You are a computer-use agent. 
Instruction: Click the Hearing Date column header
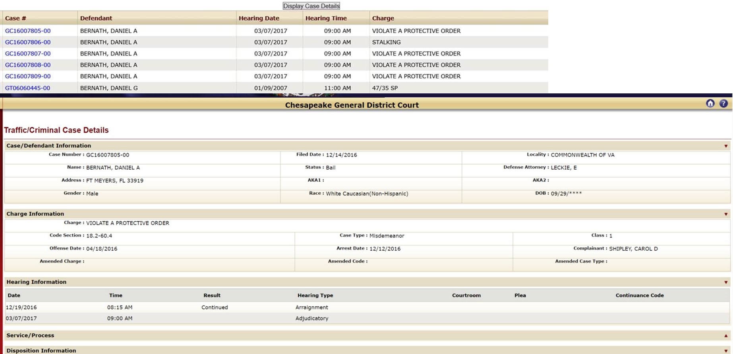click(x=259, y=18)
